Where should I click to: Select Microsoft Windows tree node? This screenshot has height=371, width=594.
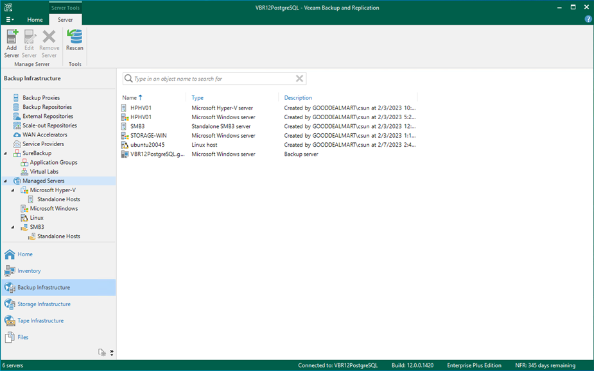click(x=54, y=208)
